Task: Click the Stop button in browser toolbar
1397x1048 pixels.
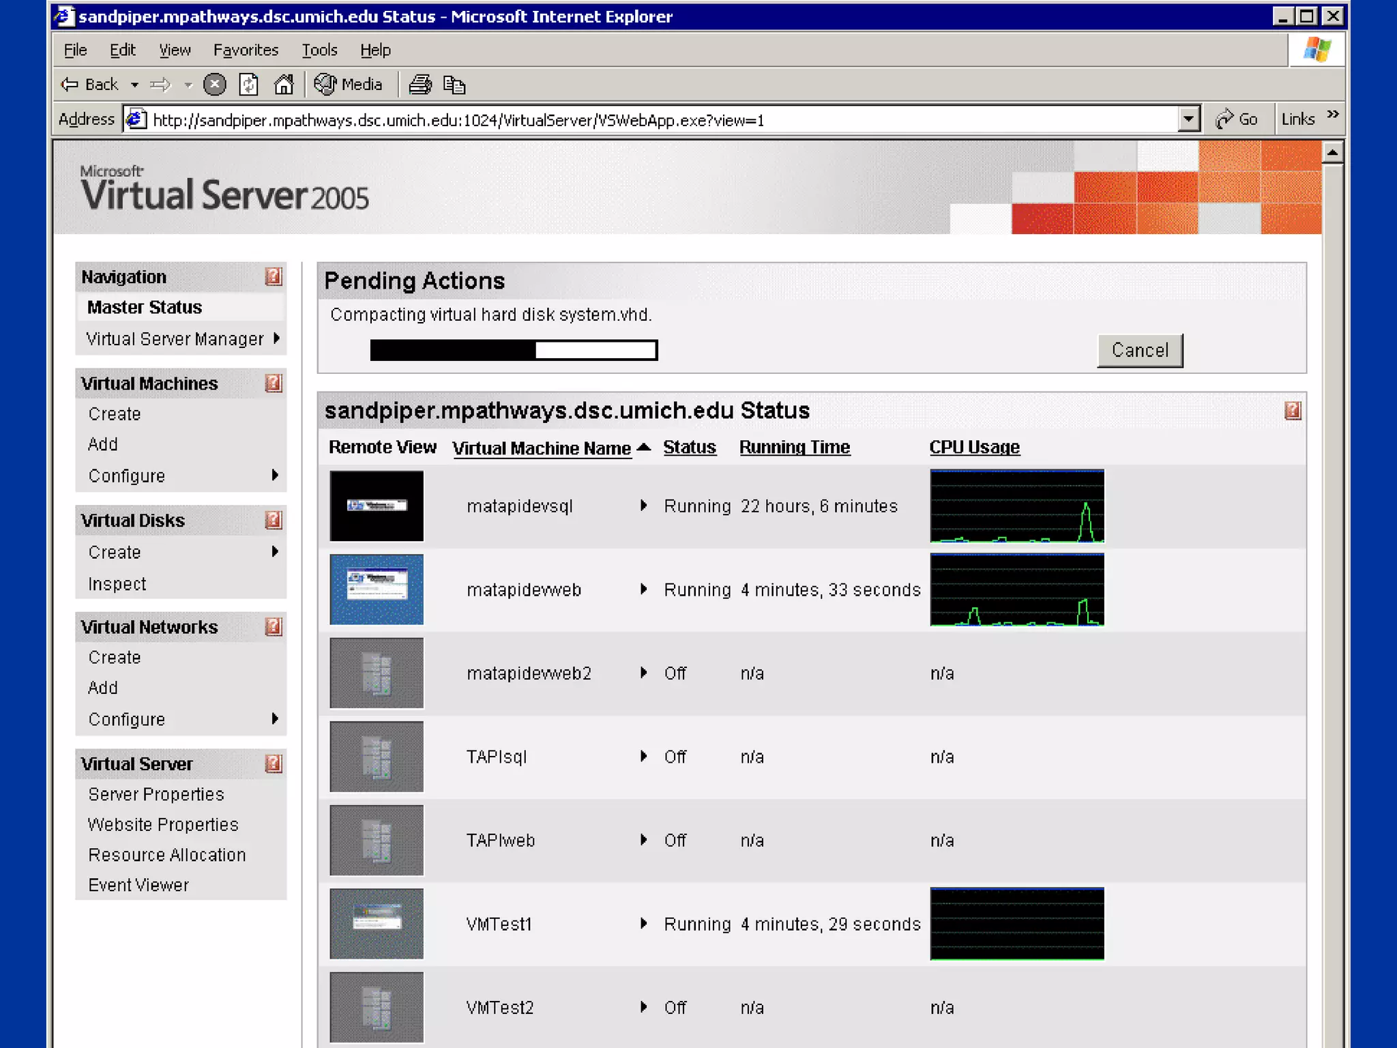Action: pos(215,85)
